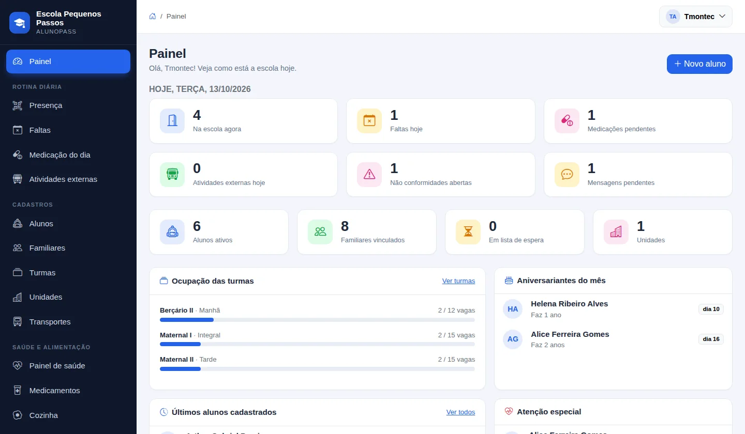Click the backpack icon on 'Alunos ativos' card
This screenshot has width=745, height=434.
[x=172, y=232]
